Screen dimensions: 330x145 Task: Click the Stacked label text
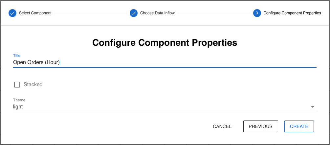click(x=33, y=85)
